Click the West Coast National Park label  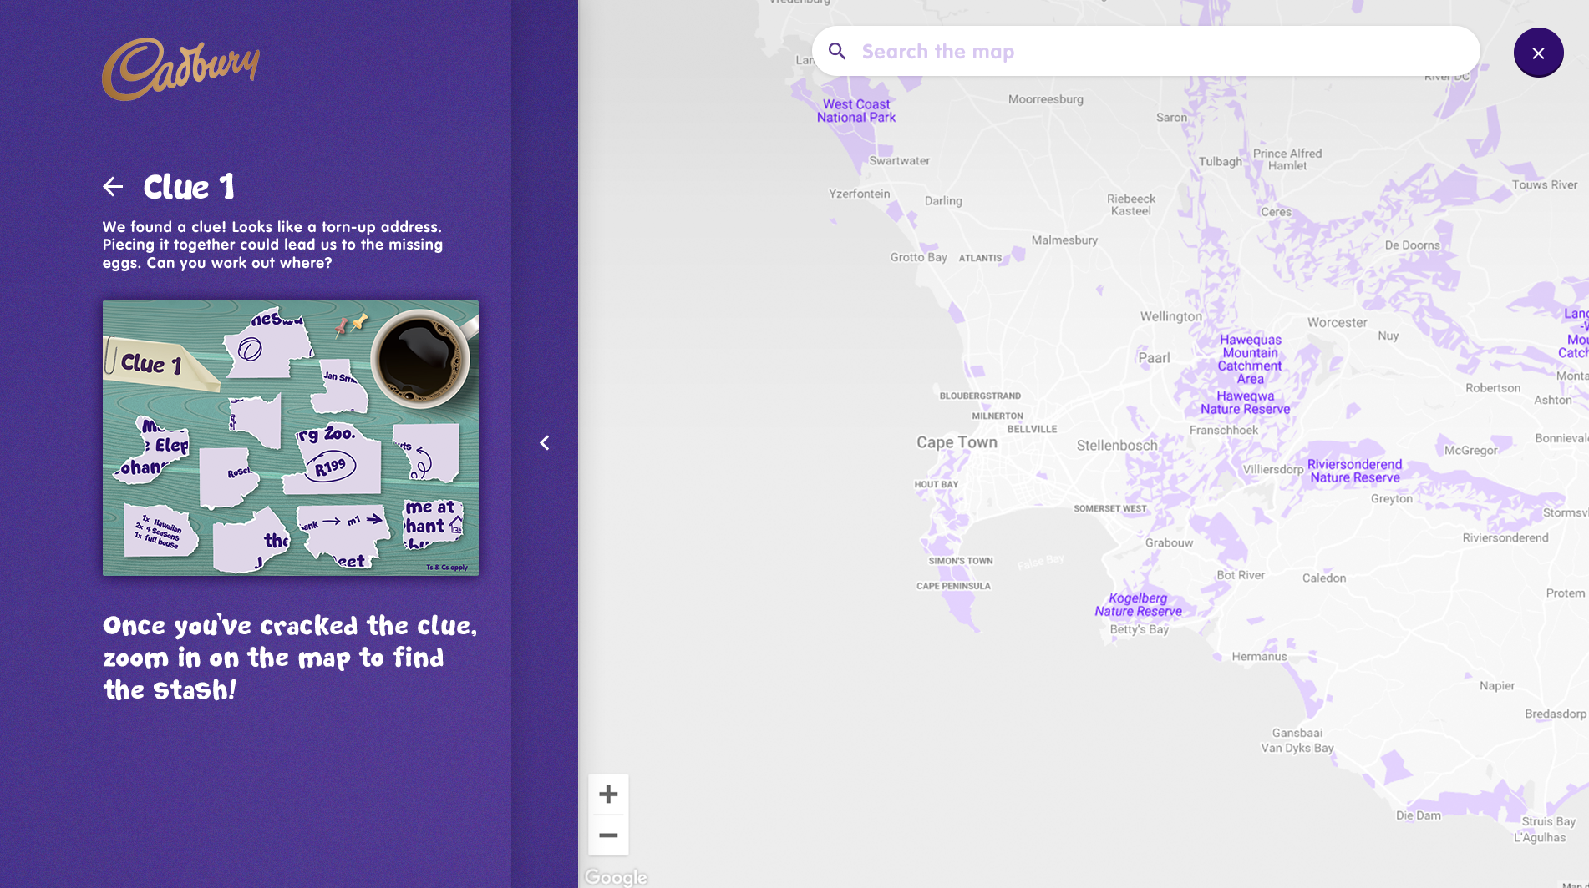point(856,111)
